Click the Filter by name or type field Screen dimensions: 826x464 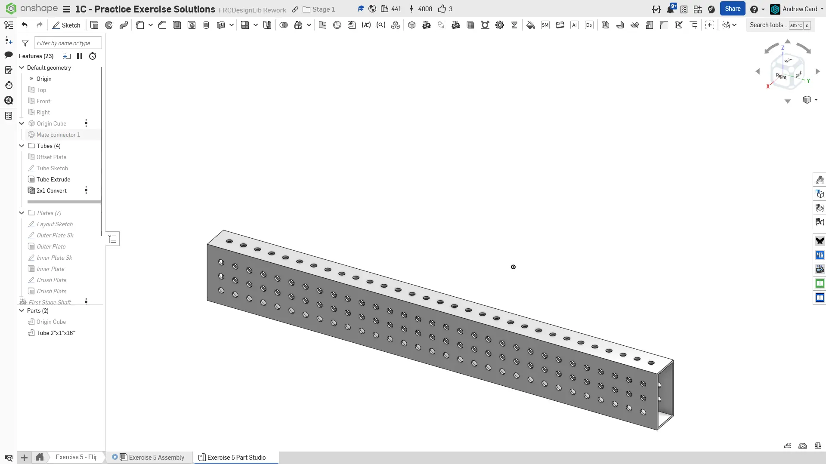[x=68, y=43]
